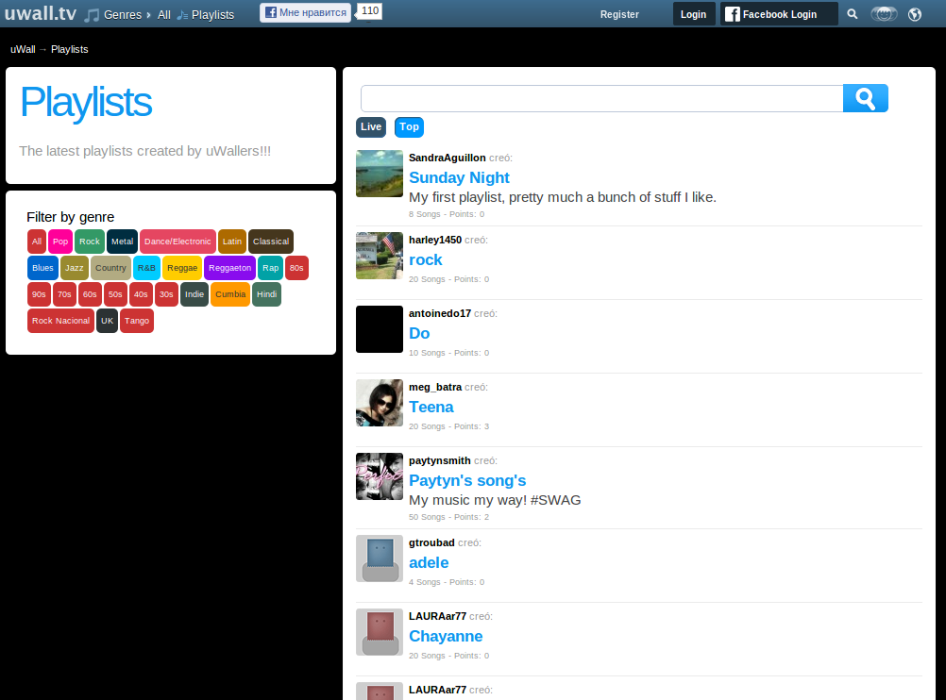Open antoinedo17's user profile link
This screenshot has width=946, height=700.
pyautogui.click(x=440, y=313)
